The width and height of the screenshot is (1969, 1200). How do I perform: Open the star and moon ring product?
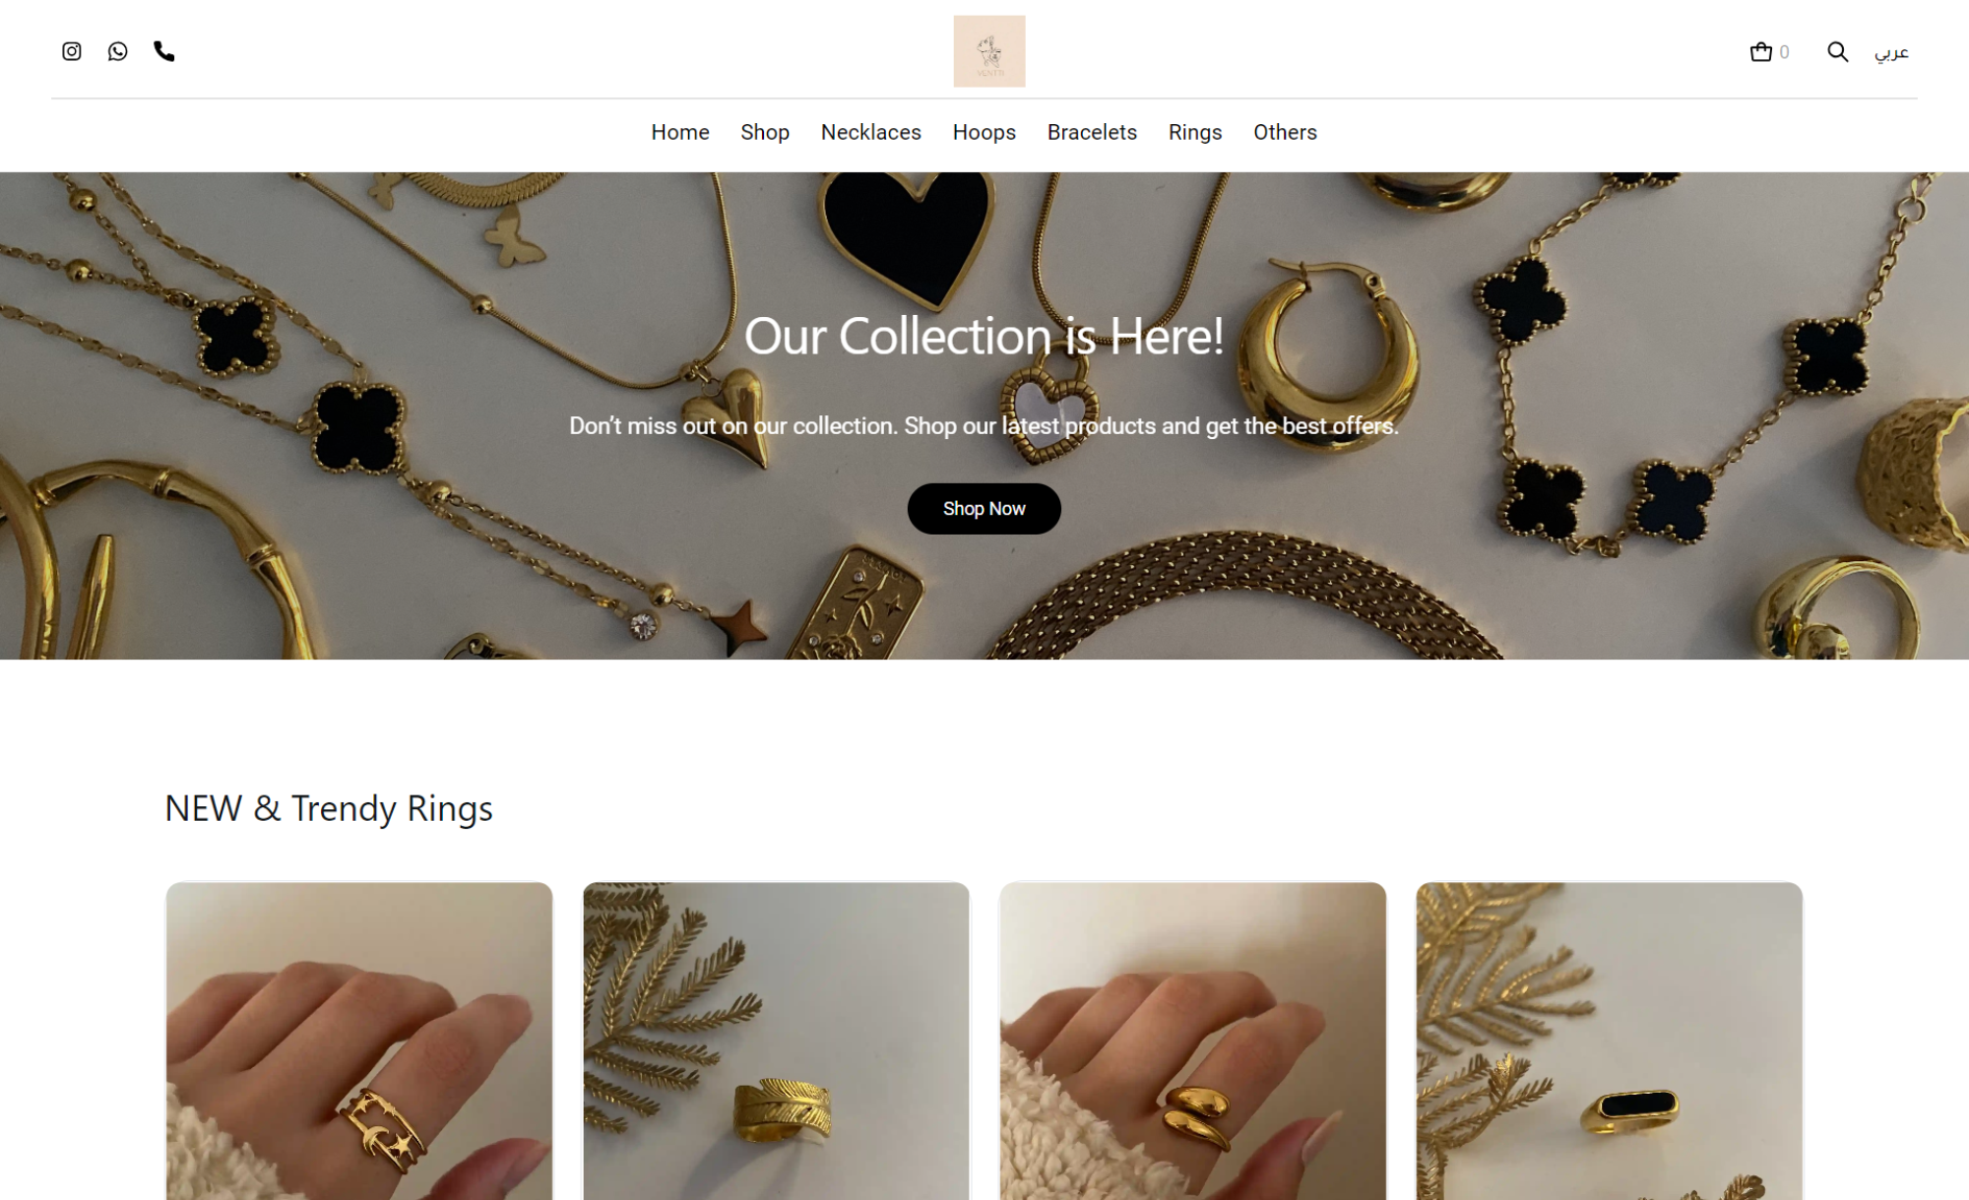(x=359, y=1041)
